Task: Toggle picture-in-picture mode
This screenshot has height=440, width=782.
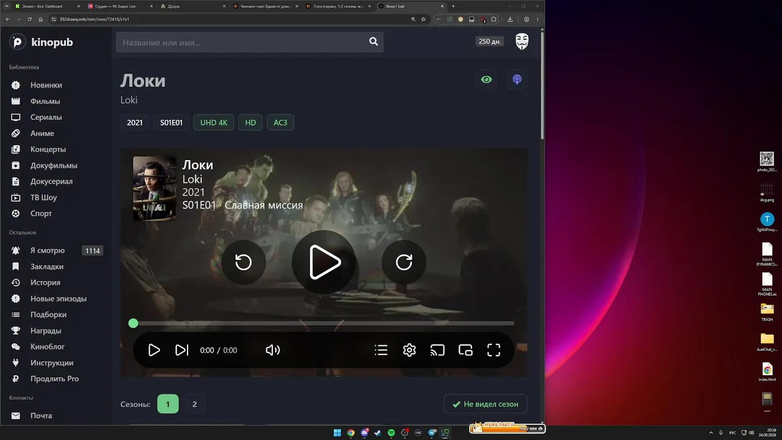Action: (466, 350)
